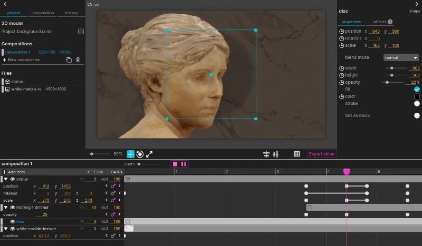Click the add keyframe icon on statue position row

pyautogui.click(x=112, y=186)
